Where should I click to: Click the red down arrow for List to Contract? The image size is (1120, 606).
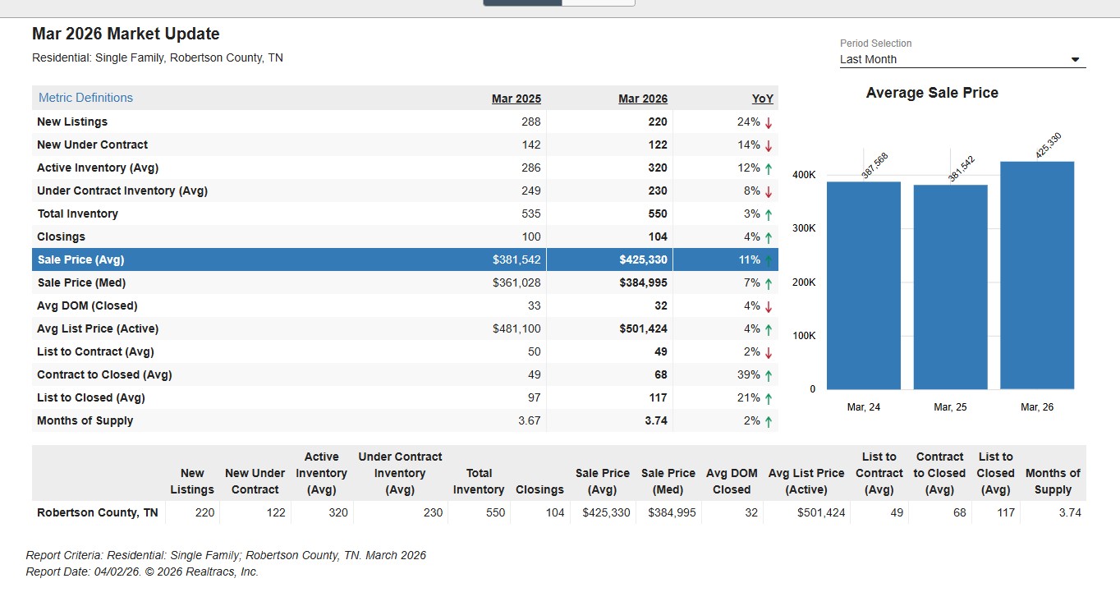coord(769,352)
